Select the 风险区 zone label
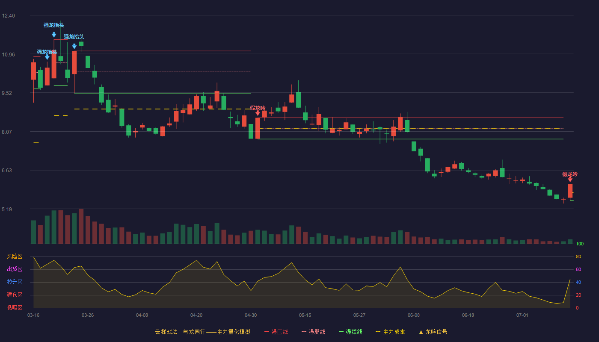Screen dimensions: 599x342 coord(15,256)
